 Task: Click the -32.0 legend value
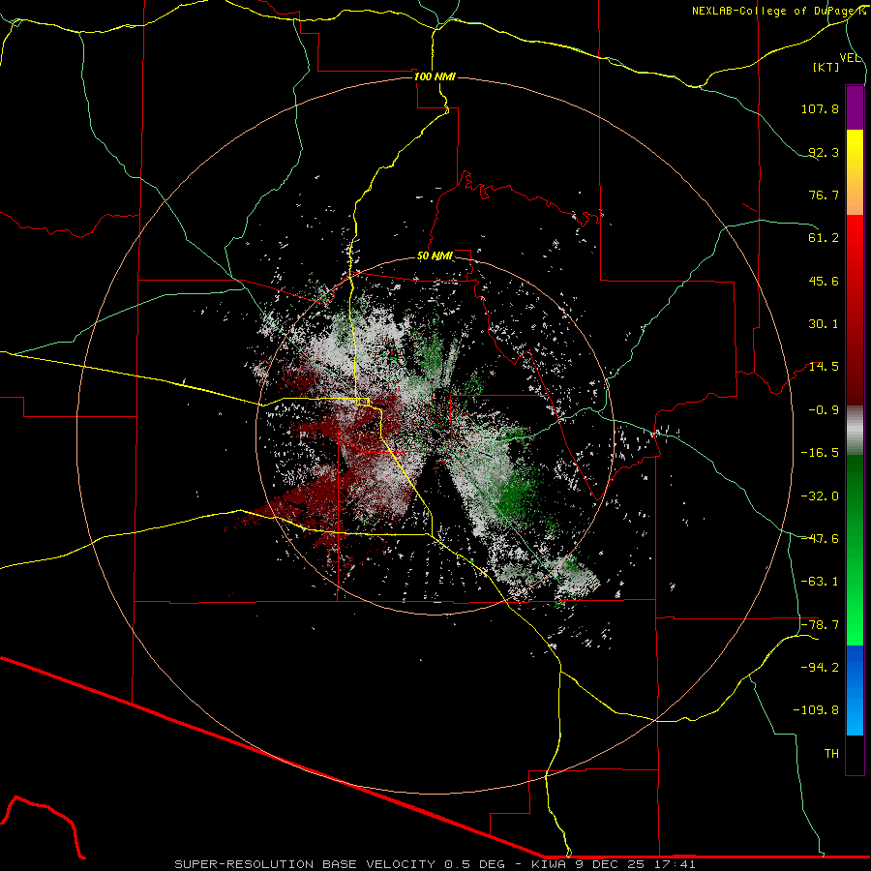click(x=820, y=496)
